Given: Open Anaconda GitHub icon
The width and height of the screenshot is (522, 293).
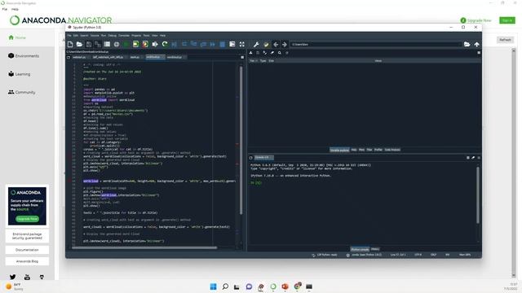Looking at the screenshot, I should pyautogui.click(x=42, y=277).
